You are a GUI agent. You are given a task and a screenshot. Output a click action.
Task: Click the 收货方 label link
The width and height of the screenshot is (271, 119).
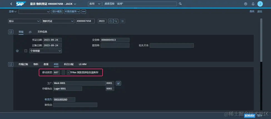(48, 100)
